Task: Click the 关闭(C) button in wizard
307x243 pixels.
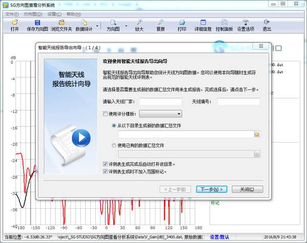Action: tap(243, 189)
